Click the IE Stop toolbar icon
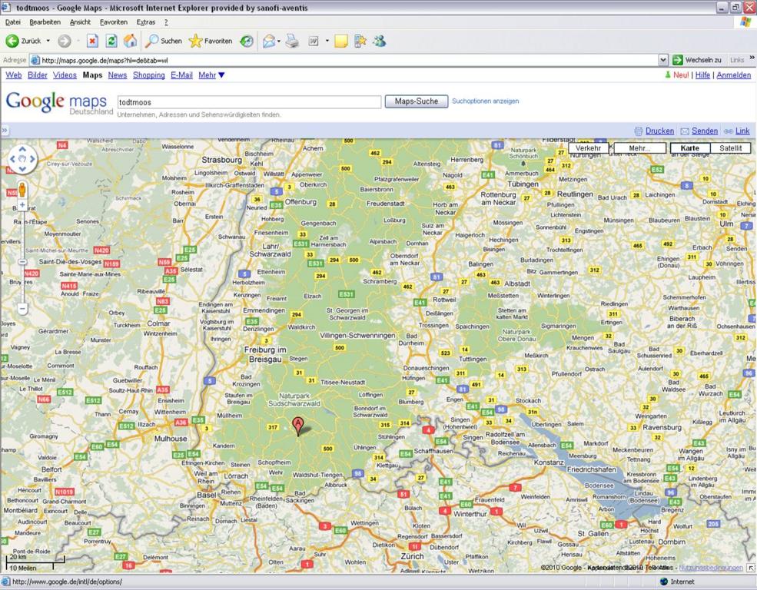 coord(92,41)
